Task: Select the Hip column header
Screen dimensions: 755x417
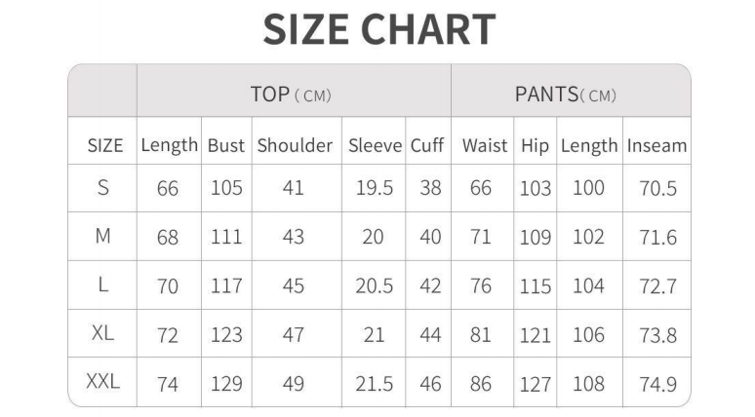Action: (535, 146)
